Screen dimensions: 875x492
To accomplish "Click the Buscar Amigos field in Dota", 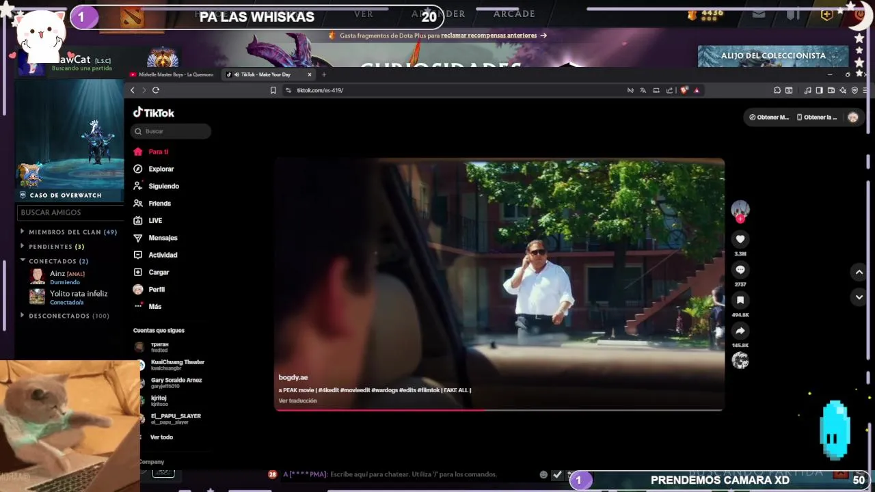I will [x=70, y=213].
